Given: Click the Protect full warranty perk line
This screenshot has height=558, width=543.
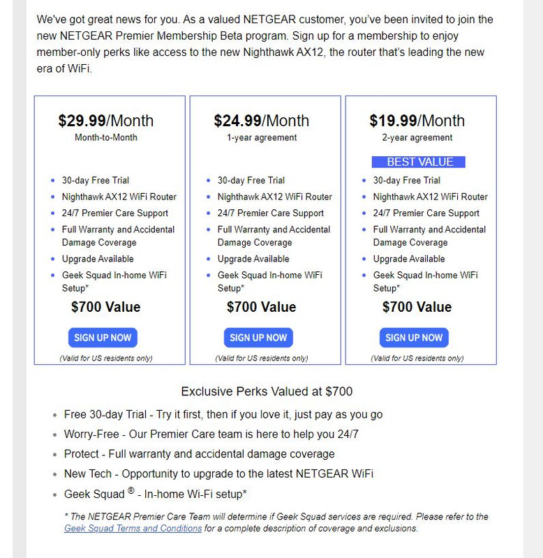Looking at the screenshot, I should pyautogui.click(x=199, y=454).
